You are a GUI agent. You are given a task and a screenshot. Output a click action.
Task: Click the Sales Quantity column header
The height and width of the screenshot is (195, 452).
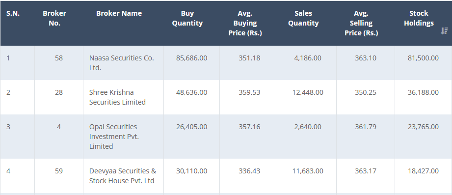[x=304, y=18]
